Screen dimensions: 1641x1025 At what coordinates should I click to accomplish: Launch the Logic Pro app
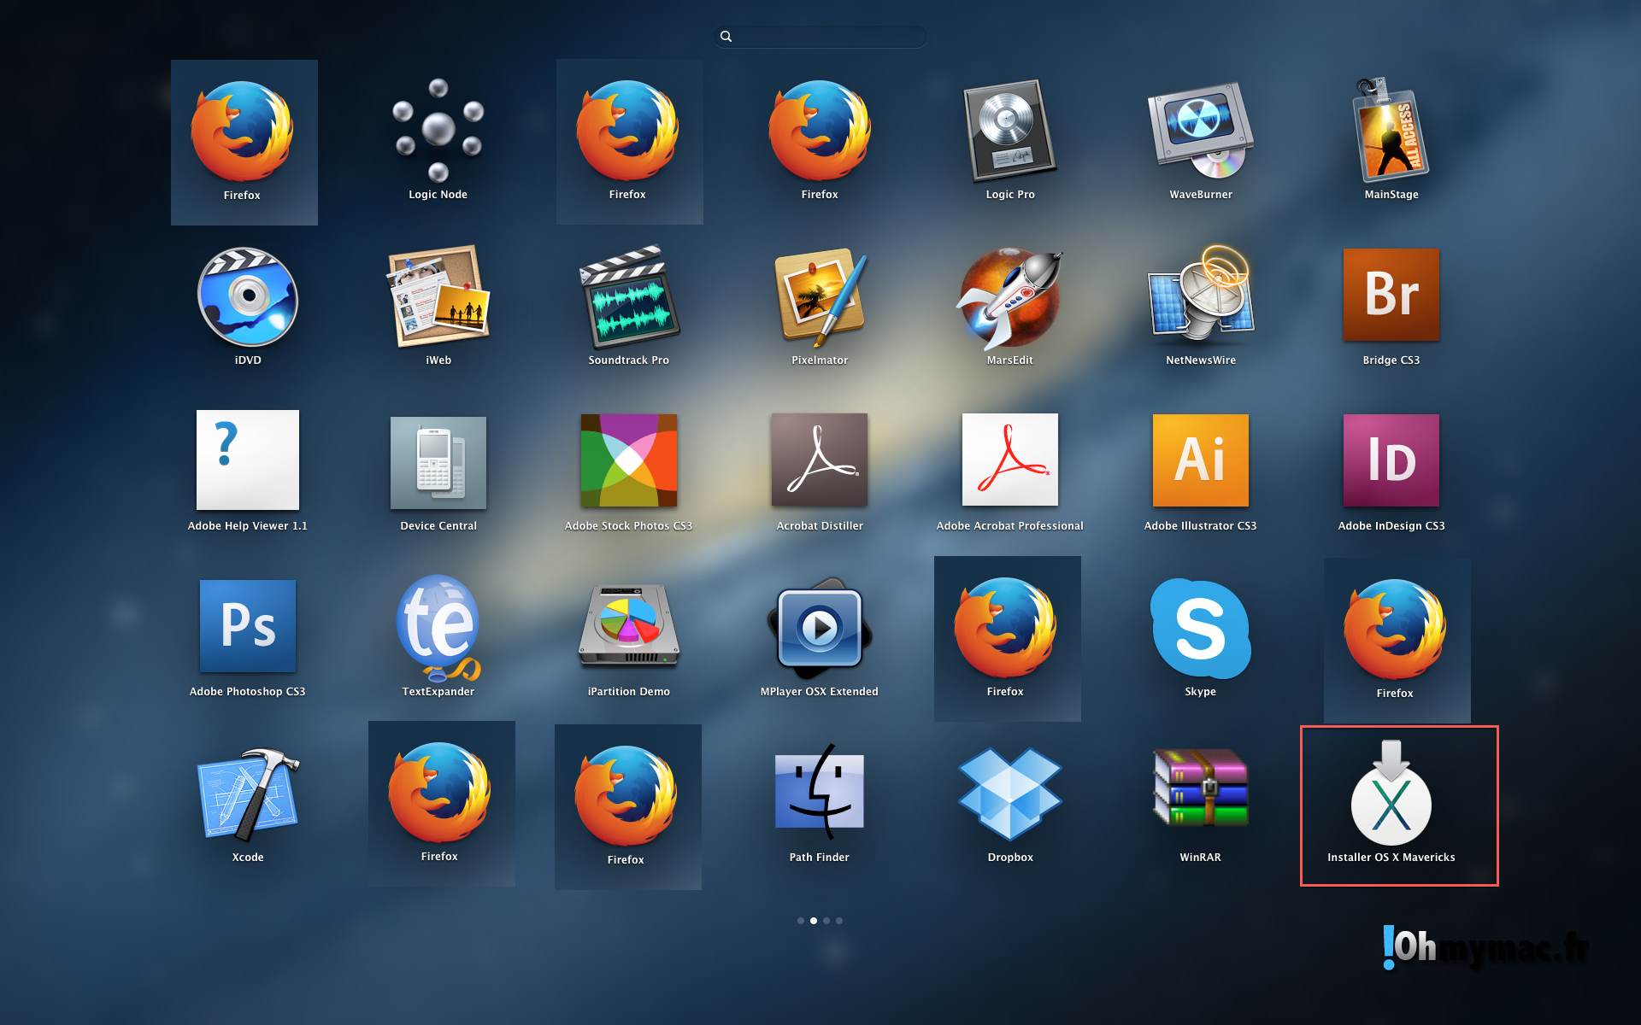pyautogui.click(x=1009, y=132)
